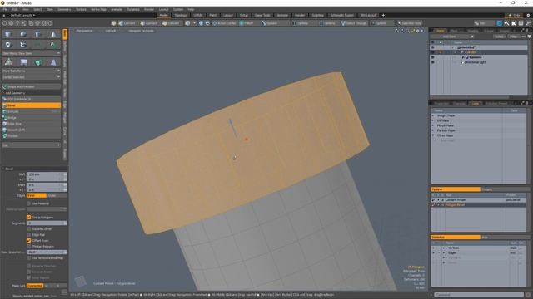Select the Cone primitive tool icon
The width and height of the screenshot is (533, 299).
click(x=53, y=34)
